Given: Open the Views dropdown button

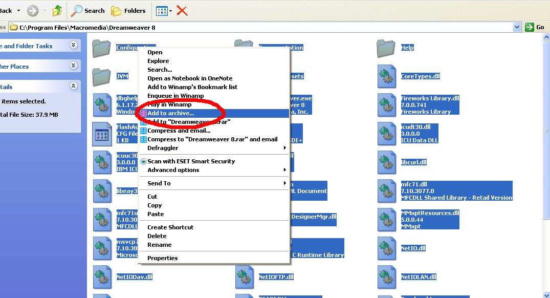Looking at the screenshot, I should coord(164,11).
